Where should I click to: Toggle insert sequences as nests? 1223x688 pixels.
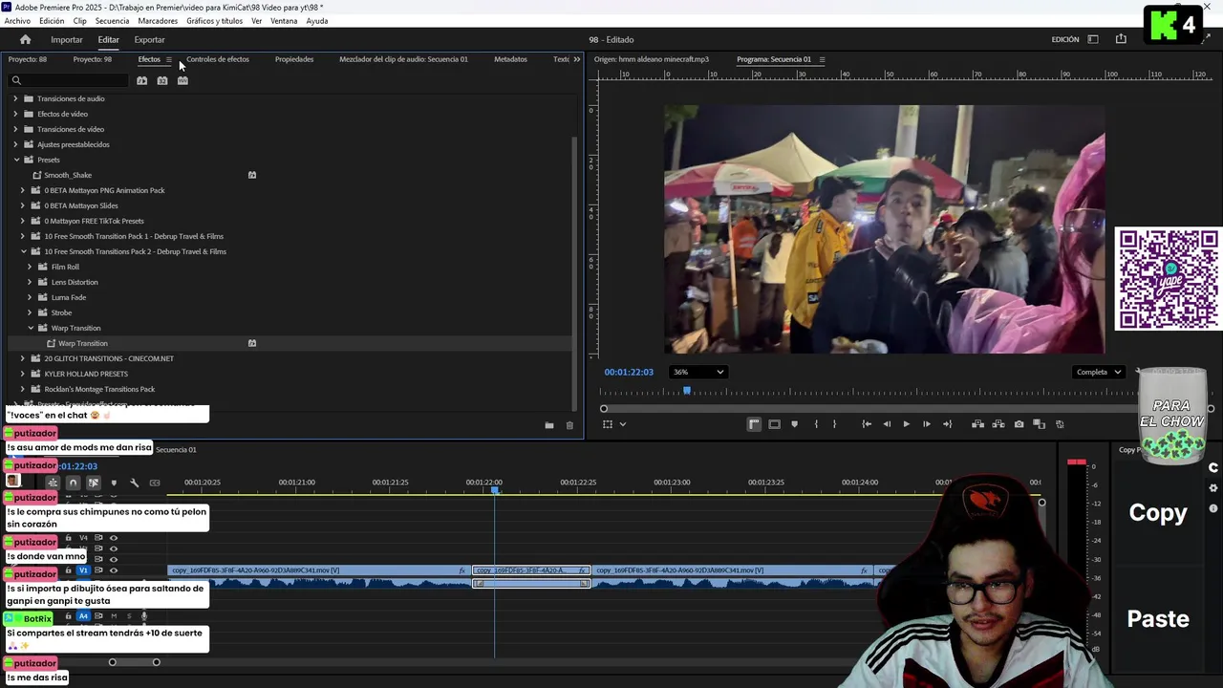[x=53, y=483]
